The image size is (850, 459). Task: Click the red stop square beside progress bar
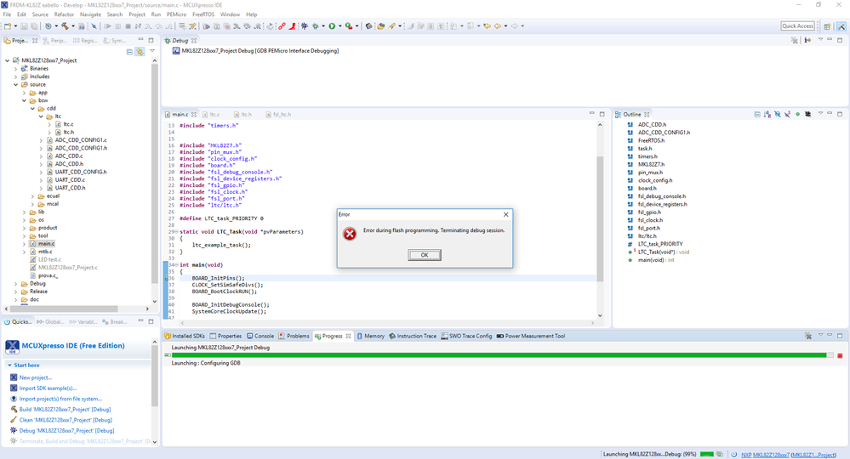click(840, 355)
